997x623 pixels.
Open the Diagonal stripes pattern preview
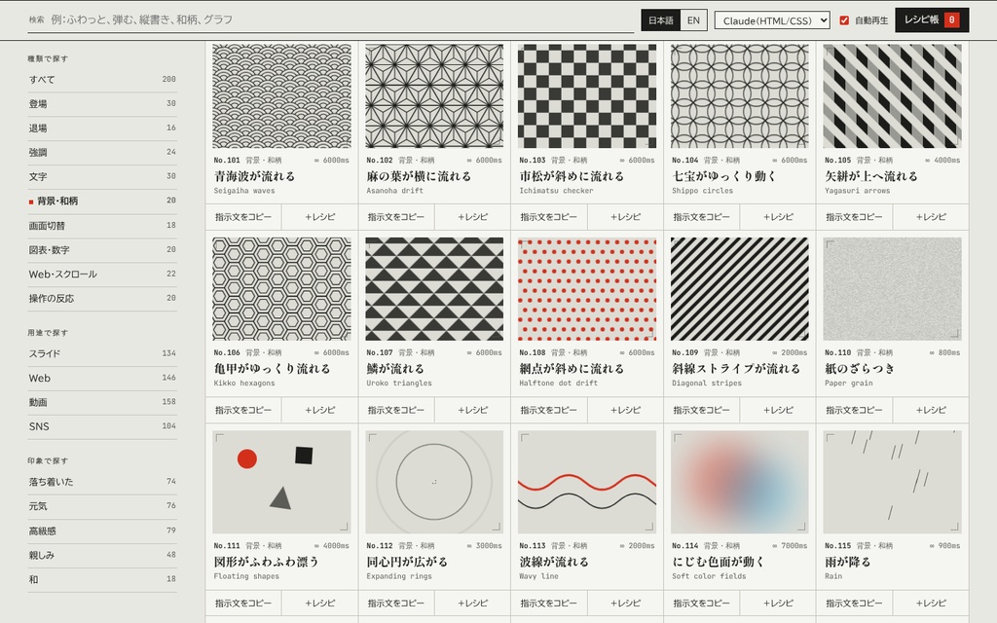740,289
